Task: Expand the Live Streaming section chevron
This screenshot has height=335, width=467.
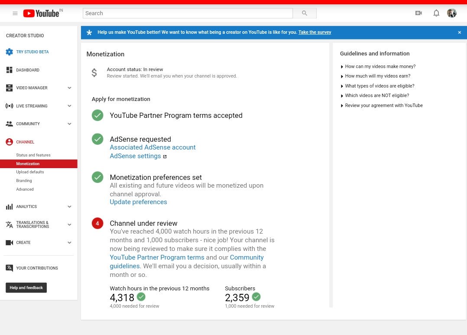Action: click(x=69, y=106)
